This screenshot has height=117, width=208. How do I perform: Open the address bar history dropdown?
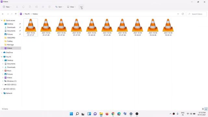(x=178, y=14)
